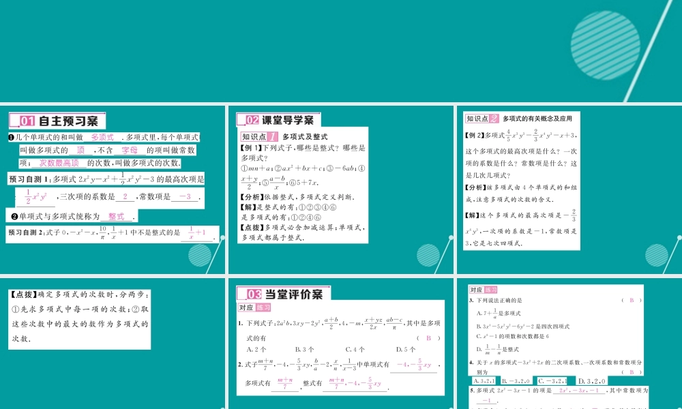Click ①先求多项式中每一项的次数 line
The height and width of the screenshot is (409, 682).
(x=80, y=309)
